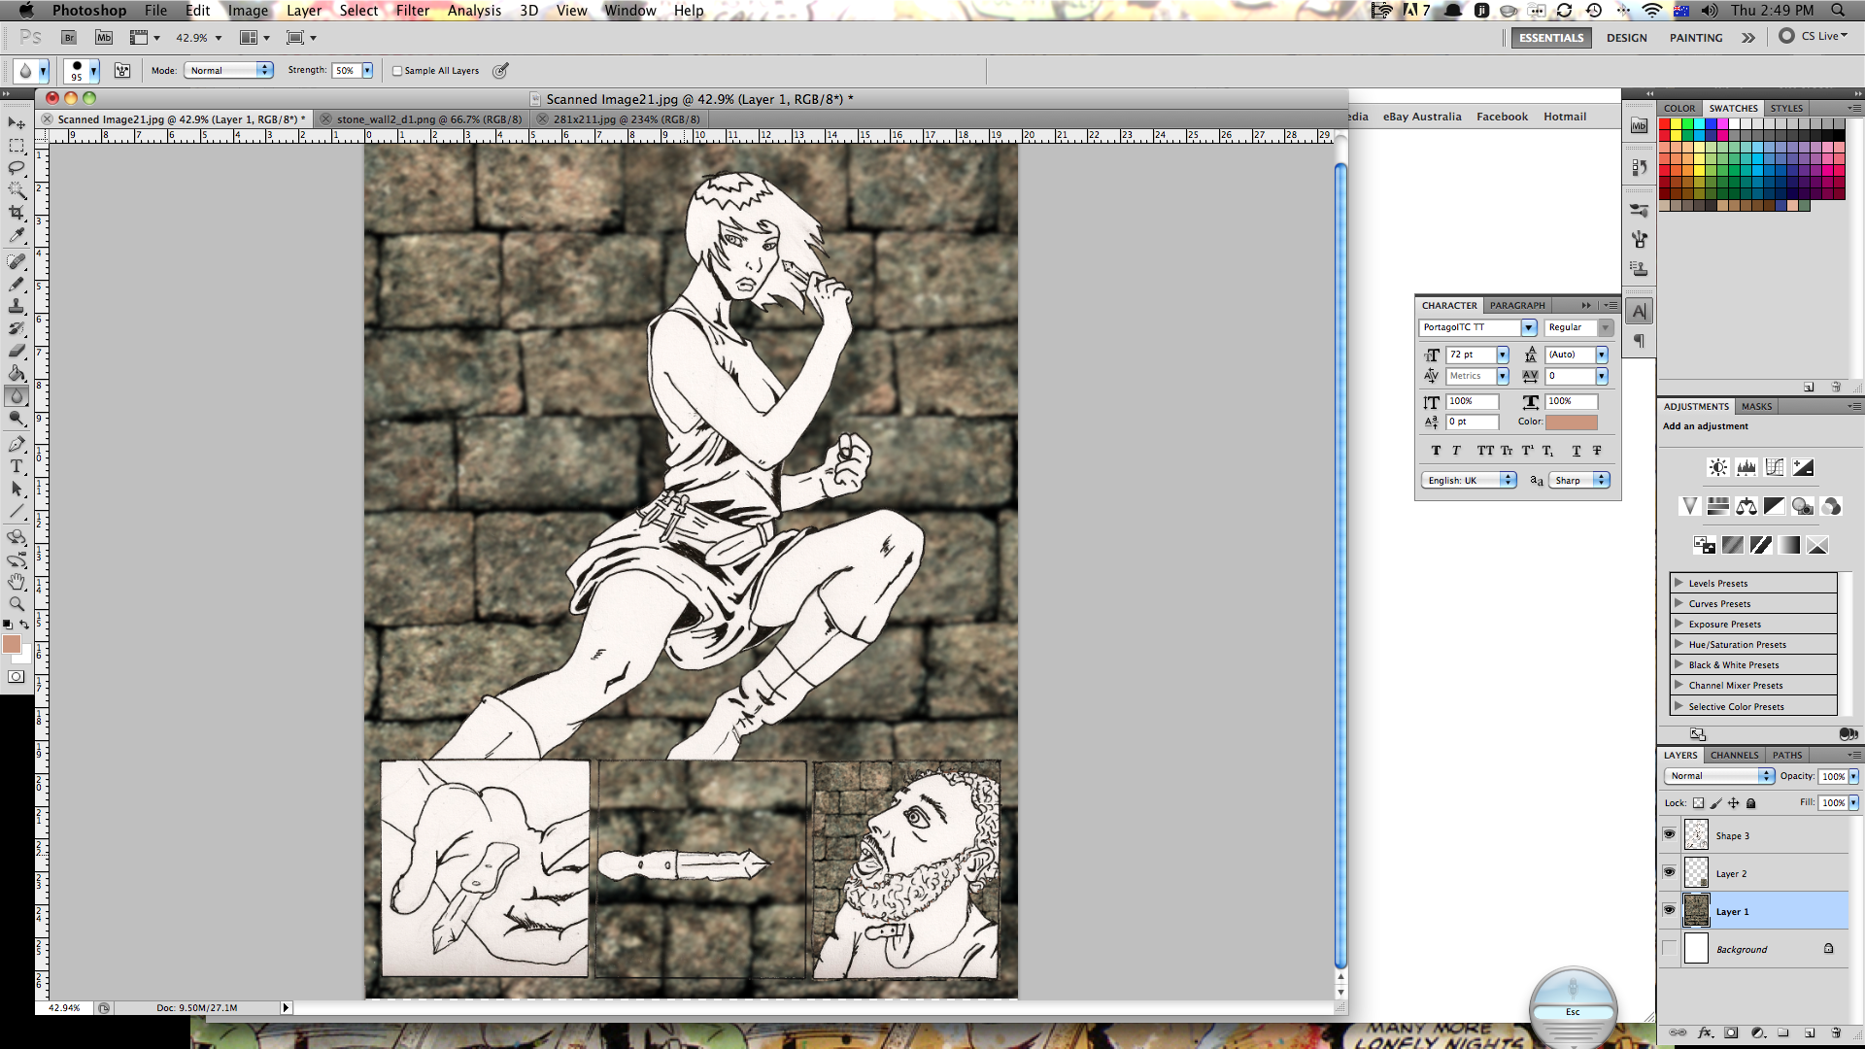The height and width of the screenshot is (1049, 1865).
Task: Toggle lock image pixels
Action: pyautogui.click(x=1716, y=803)
